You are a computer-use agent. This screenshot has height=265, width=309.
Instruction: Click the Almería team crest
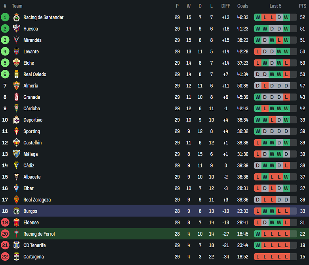tap(16, 86)
